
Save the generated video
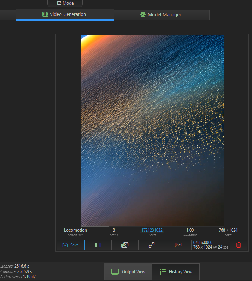coord(71,245)
